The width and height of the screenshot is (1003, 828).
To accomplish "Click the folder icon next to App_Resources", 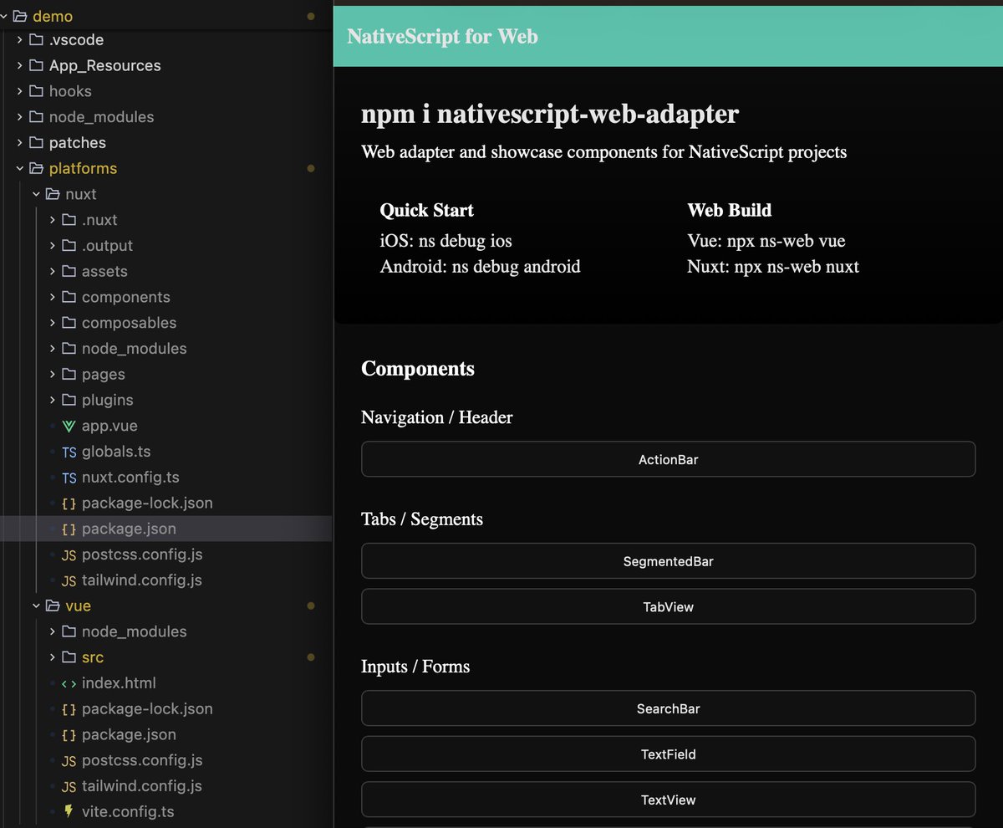I will (x=36, y=65).
